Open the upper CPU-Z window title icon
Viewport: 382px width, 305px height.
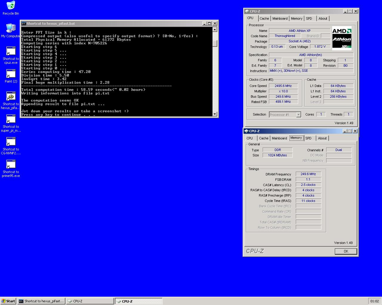tap(247, 11)
